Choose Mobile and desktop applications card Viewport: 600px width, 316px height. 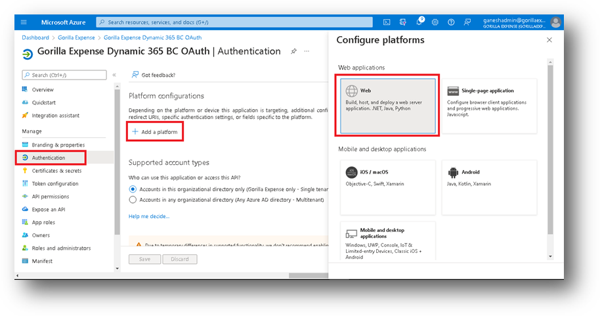[388, 242]
